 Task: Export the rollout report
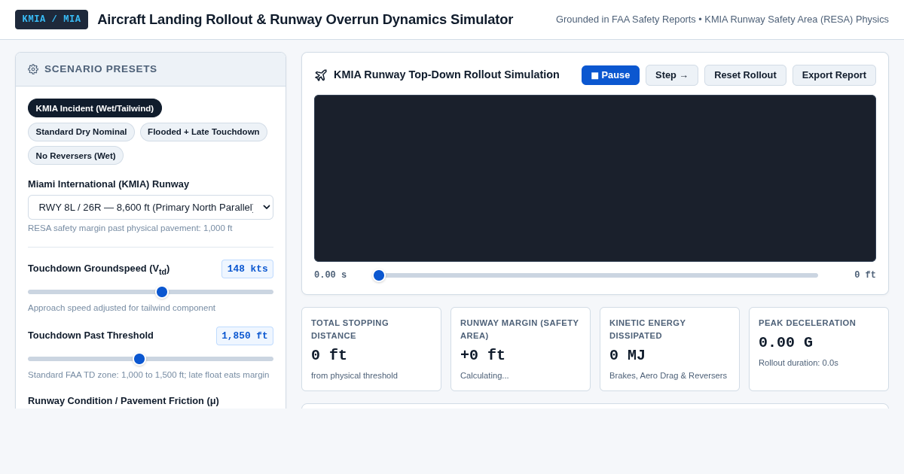click(834, 75)
